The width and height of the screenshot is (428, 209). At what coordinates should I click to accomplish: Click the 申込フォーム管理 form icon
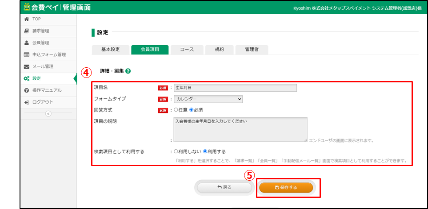coord(27,55)
